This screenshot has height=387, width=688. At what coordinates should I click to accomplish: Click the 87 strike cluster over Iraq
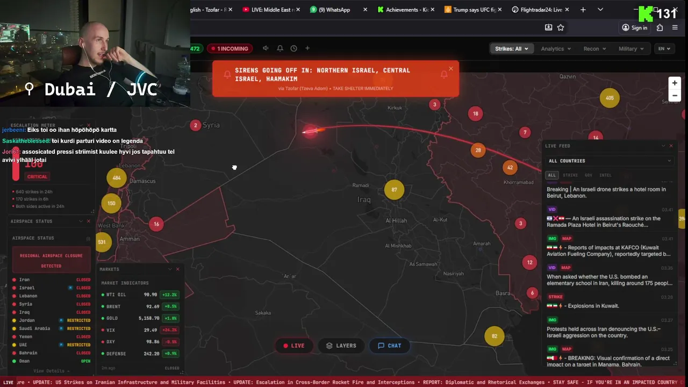pyautogui.click(x=394, y=190)
